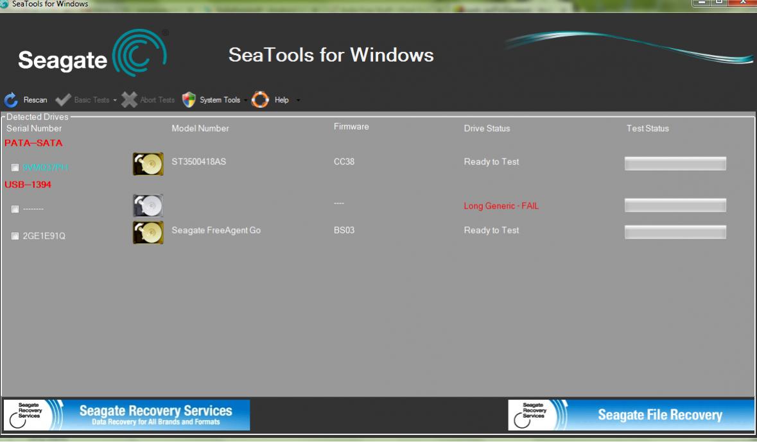The image size is (757, 442).
Task: Expand the Help dropdown arrow
Action: point(298,100)
